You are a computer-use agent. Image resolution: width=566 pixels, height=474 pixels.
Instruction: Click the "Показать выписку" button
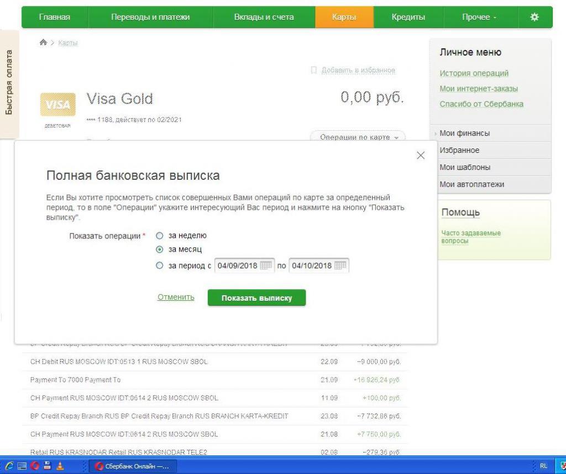click(x=256, y=297)
